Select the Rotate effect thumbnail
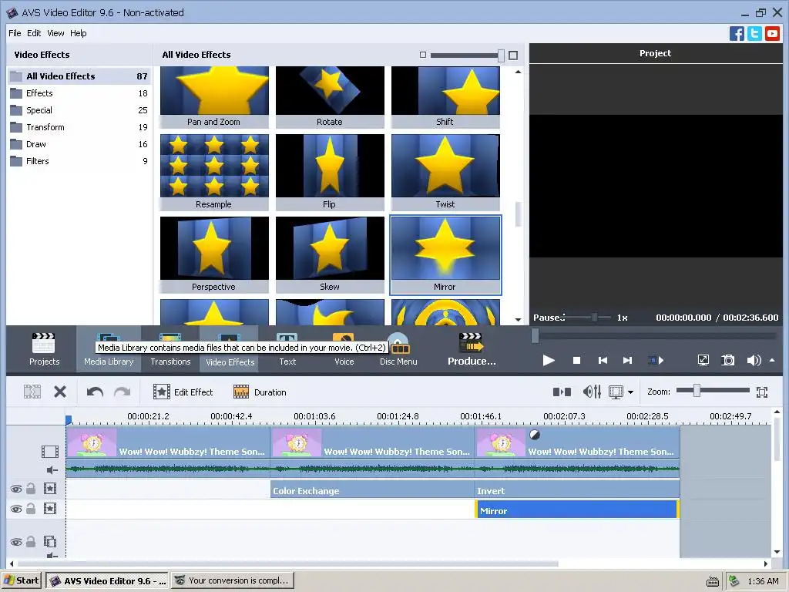789x592 pixels. coord(330,96)
